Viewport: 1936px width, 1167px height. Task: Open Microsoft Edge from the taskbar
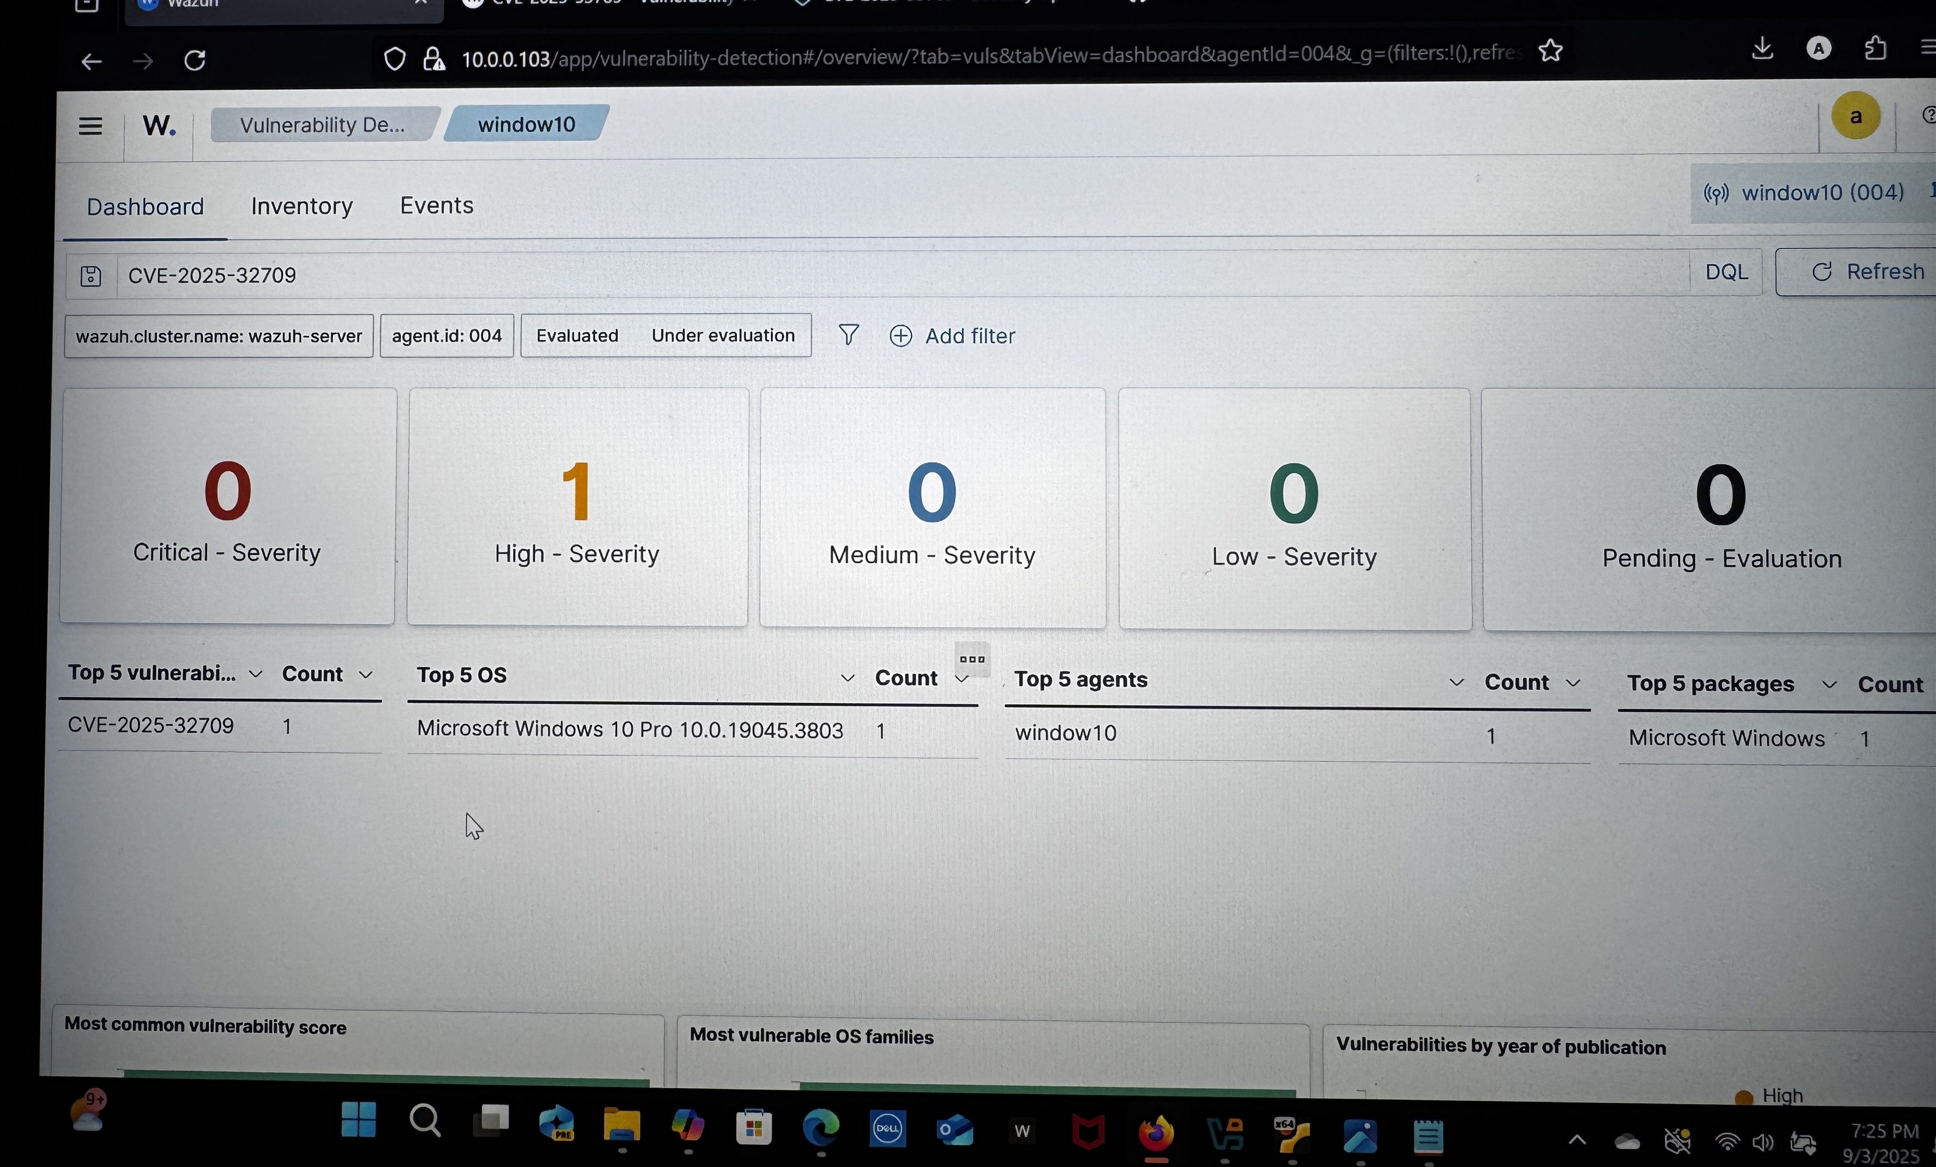(x=821, y=1129)
